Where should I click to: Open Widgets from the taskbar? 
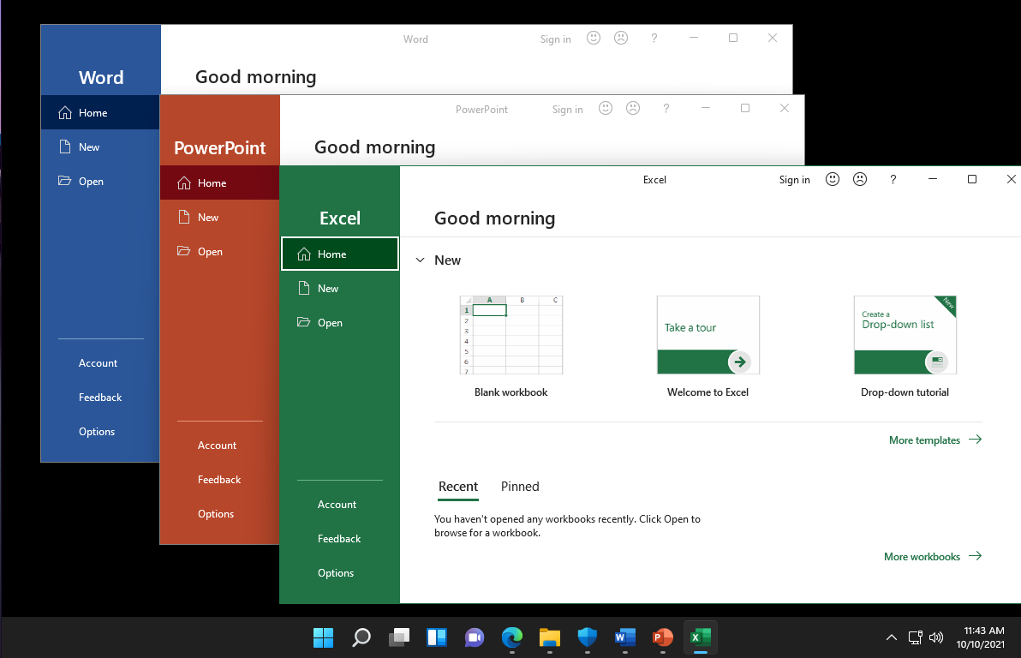click(x=436, y=637)
